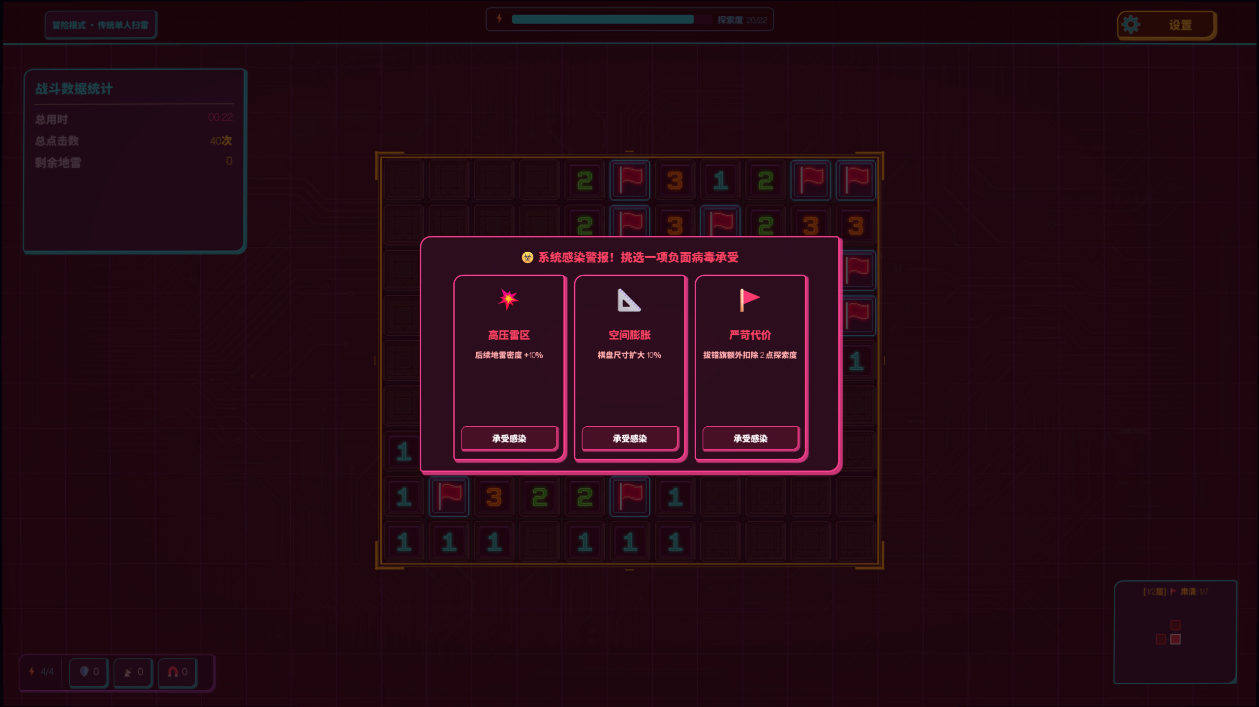This screenshot has height=707, width=1259.
Task: Click the 肃清 1/7 counter text
Action: 1194,591
